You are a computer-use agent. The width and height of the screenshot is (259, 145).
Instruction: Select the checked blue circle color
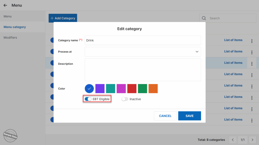[89, 89]
